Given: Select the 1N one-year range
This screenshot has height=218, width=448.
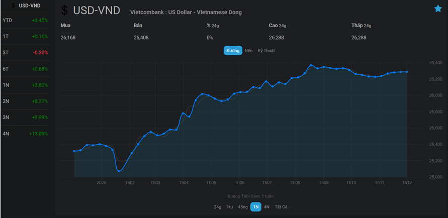Looking at the screenshot, I should (x=255, y=207).
